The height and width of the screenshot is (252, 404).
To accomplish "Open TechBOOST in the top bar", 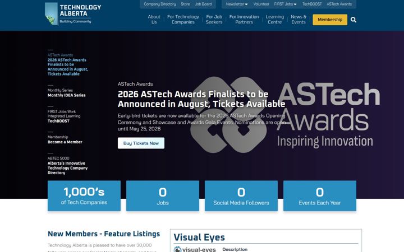I will pos(312,4).
